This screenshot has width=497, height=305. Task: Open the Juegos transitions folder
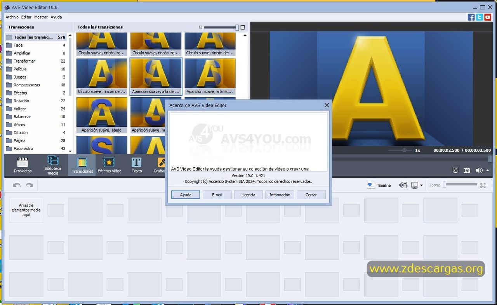36,77
